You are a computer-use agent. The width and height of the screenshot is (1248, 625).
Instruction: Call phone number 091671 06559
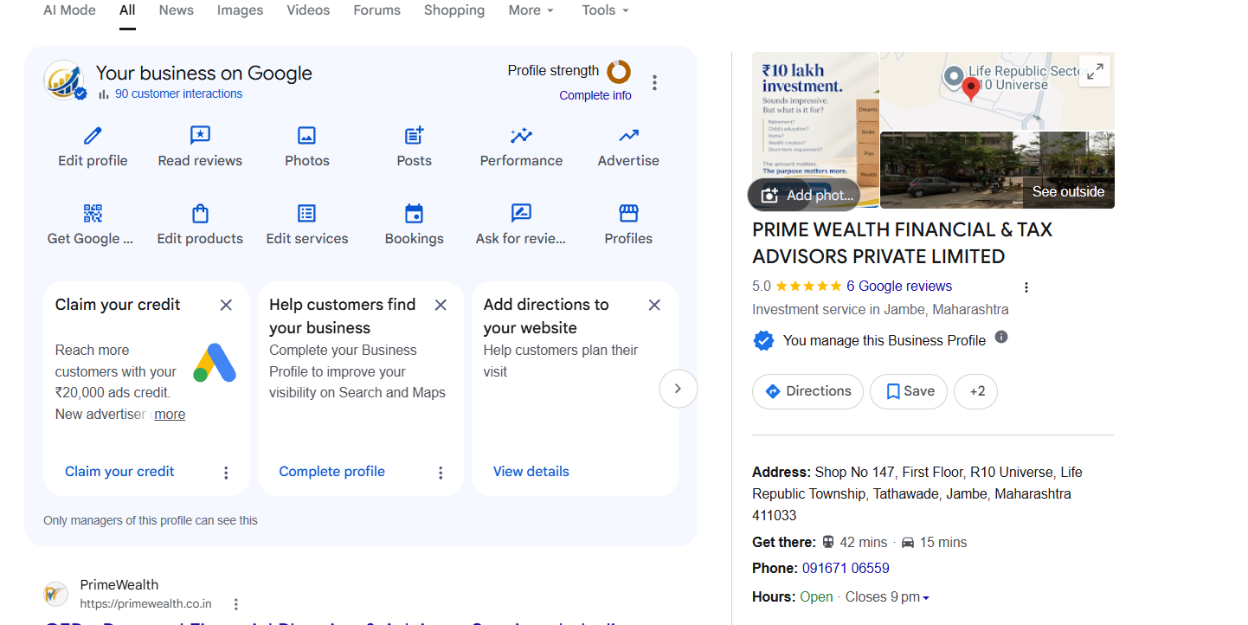pyautogui.click(x=846, y=568)
